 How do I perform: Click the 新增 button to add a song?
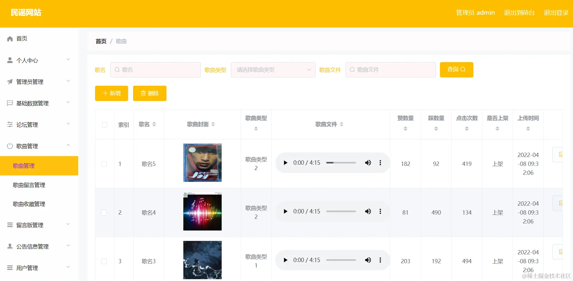(111, 93)
